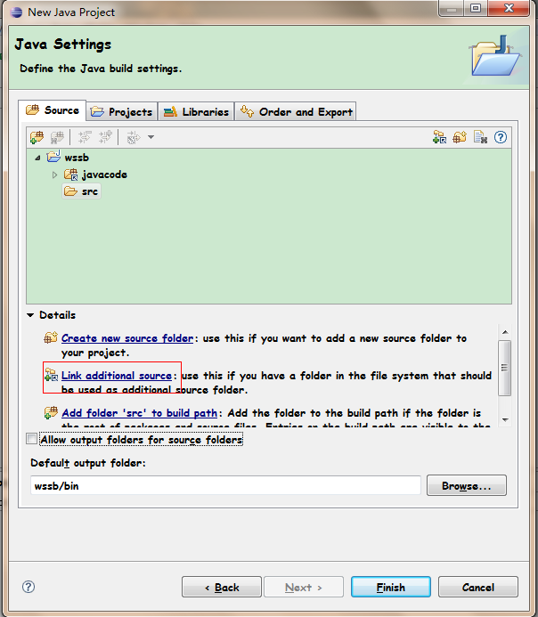Viewport: 538px width, 617px height.
Task: Enable Allow output folders for source folders
Action: pos(31,438)
